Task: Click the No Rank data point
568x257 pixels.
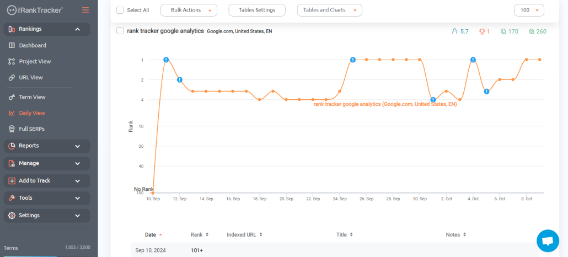Action: pyautogui.click(x=153, y=193)
